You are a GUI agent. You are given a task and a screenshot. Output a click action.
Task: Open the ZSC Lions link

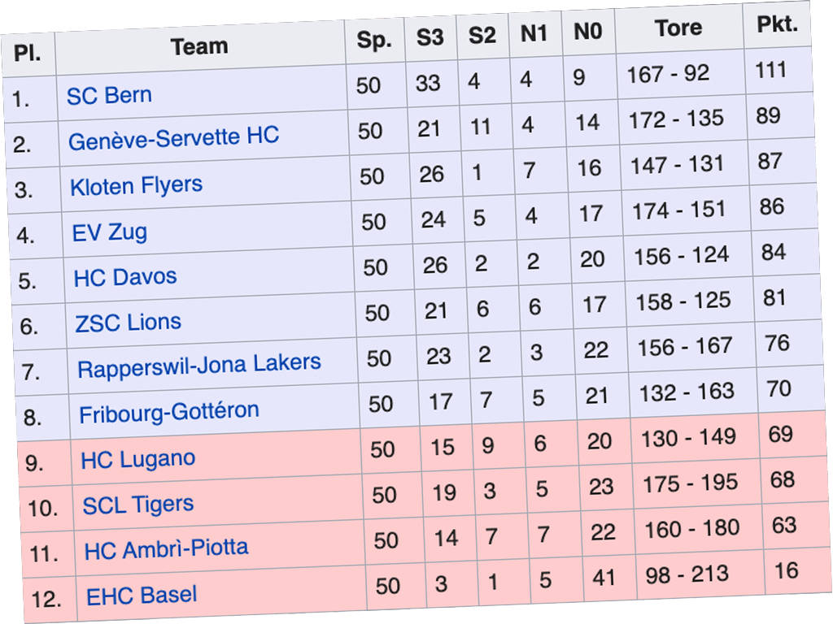click(129, 323)
